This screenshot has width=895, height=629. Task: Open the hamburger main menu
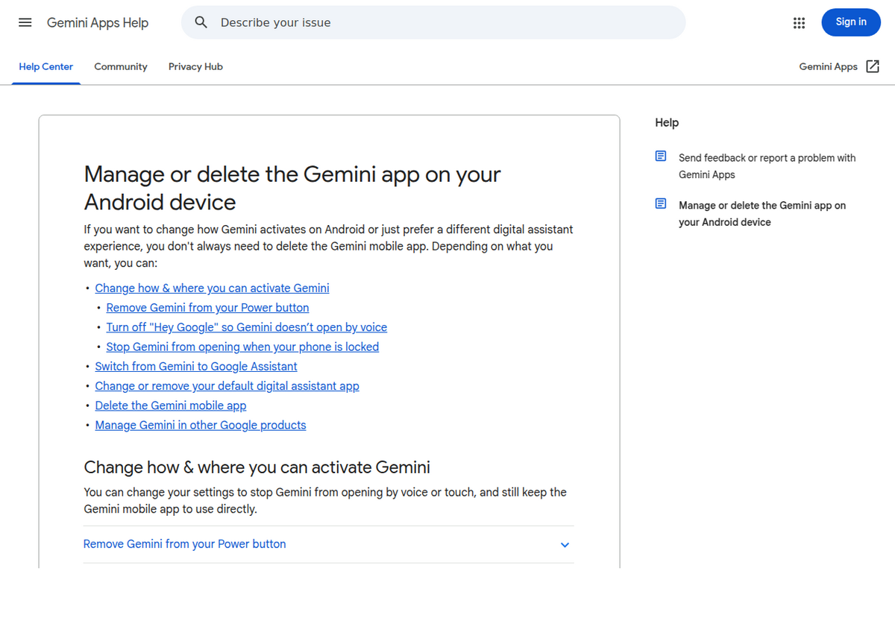25,22
